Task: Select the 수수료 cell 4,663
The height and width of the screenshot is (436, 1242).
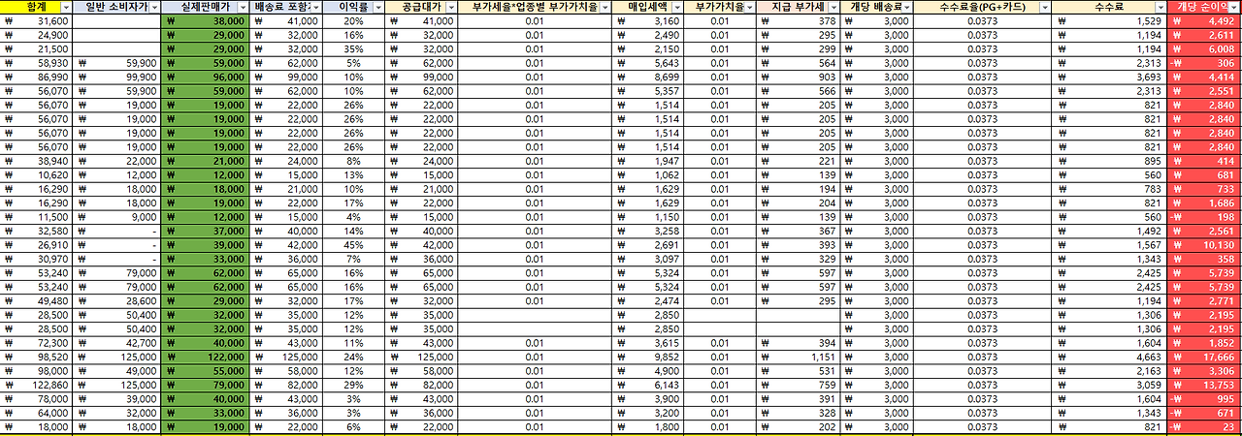Action: click(1109, 358)
